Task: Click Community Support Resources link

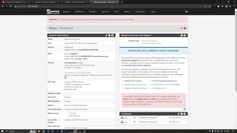Action: pyautogui.click(x=164, y=81)
